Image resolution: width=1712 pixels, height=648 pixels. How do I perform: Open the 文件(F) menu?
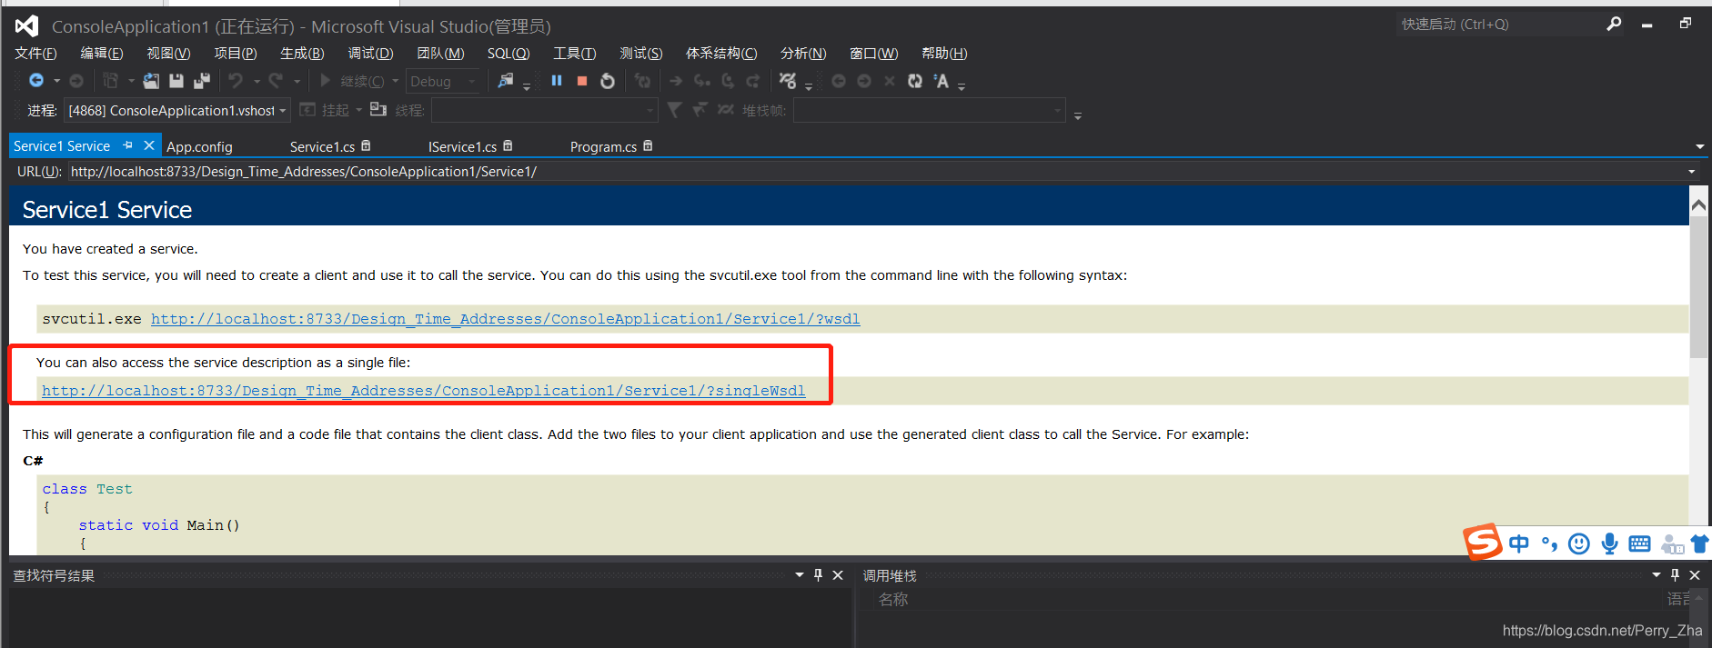[35, 54]
